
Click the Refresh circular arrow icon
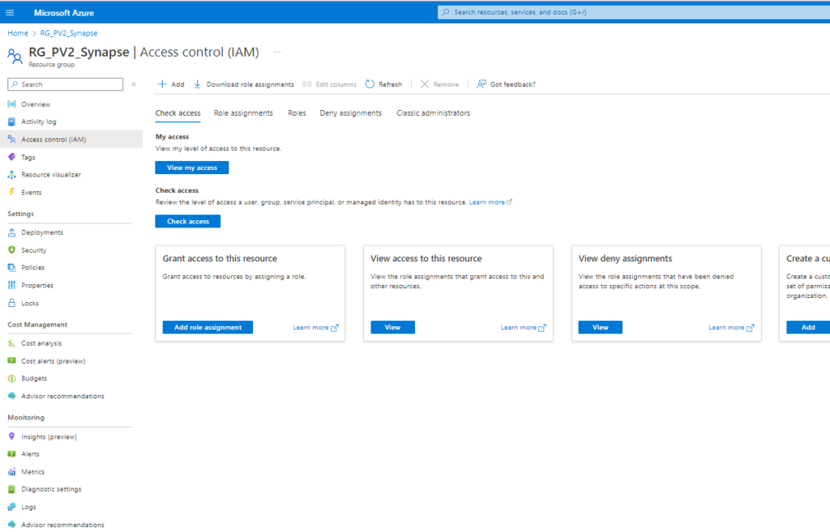pos(370,84)
